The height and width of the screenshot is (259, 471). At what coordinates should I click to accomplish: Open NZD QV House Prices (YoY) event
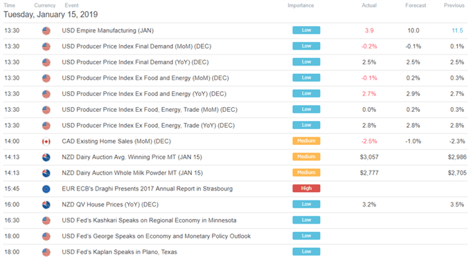pos(110,204)
